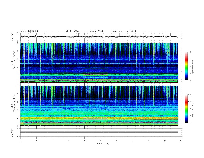204x158 pixels.
Task: Click the 'VLF Spectra' title text
Action: click(29, 31)
